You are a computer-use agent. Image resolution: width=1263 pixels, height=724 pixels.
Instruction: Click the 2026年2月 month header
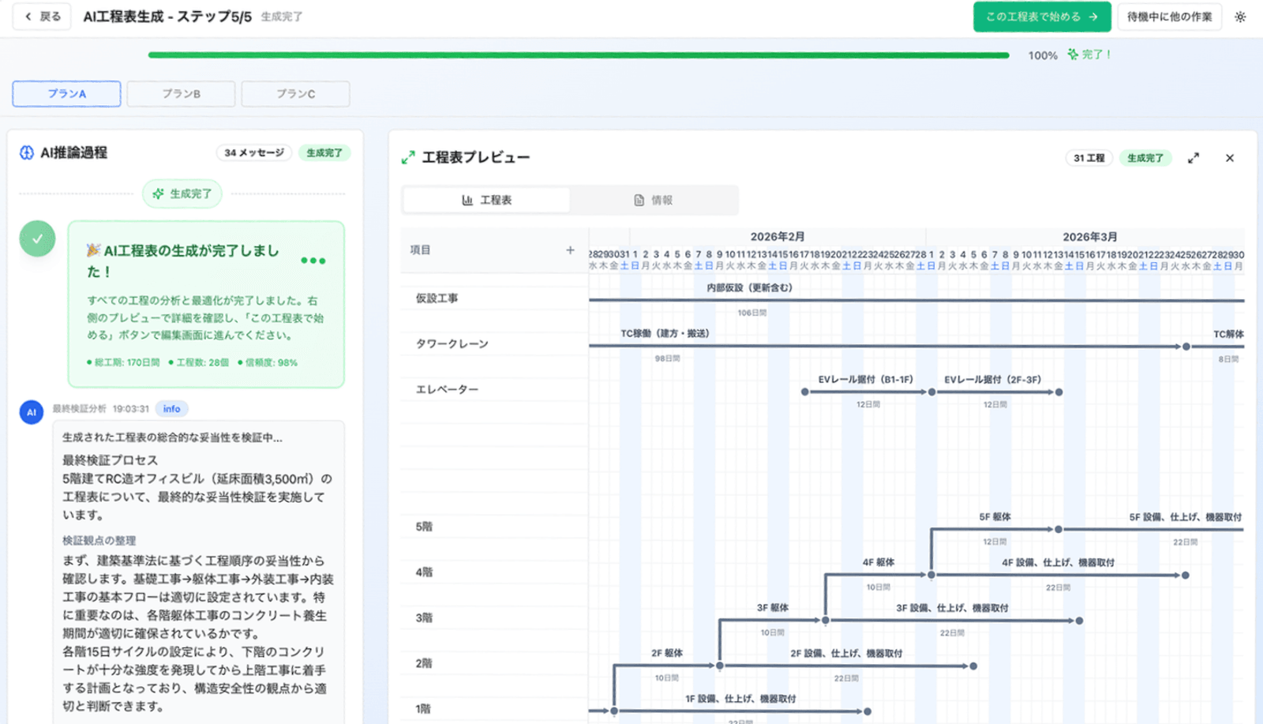(778, 237)
